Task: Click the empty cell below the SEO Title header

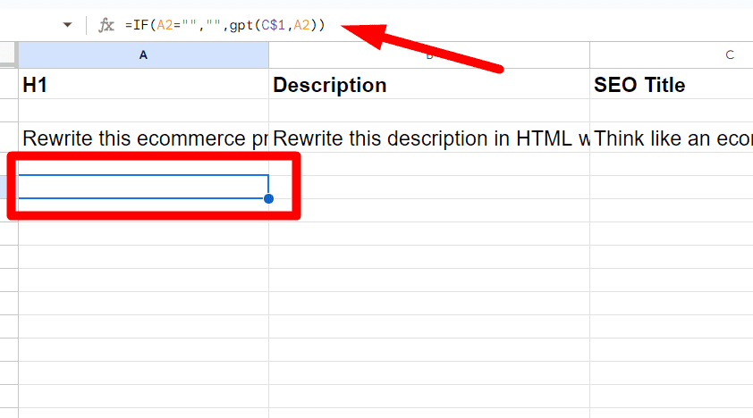Action: [672, 111]
